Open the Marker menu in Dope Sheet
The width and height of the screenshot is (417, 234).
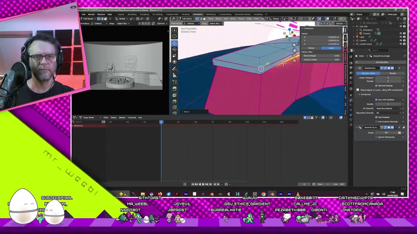coord(122,117)
